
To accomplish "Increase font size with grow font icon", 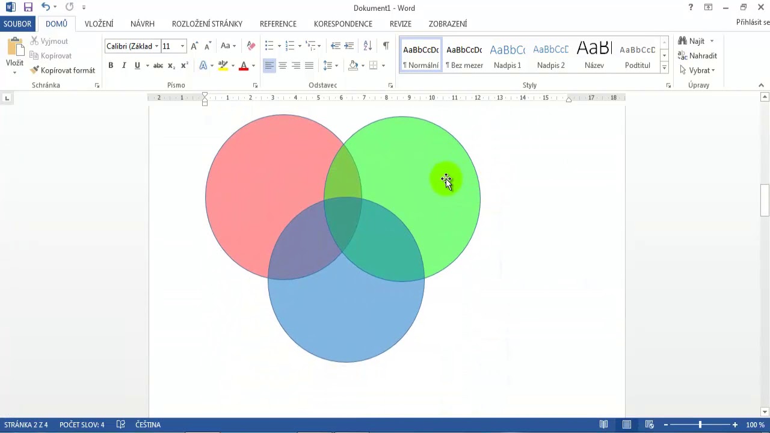I will (x=194, y=46).
